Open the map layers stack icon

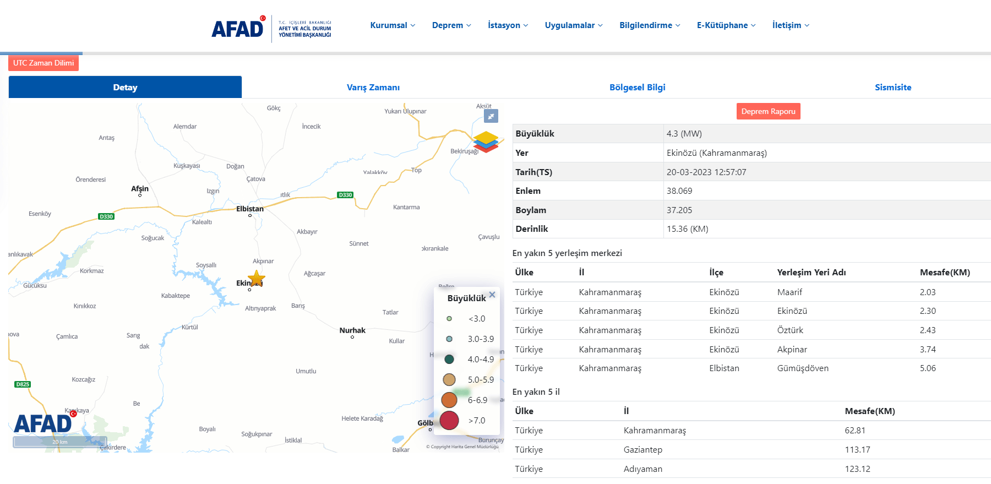(485, 142)
